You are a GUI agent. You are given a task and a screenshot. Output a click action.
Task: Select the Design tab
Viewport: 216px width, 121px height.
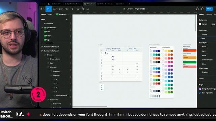point(201,14)
